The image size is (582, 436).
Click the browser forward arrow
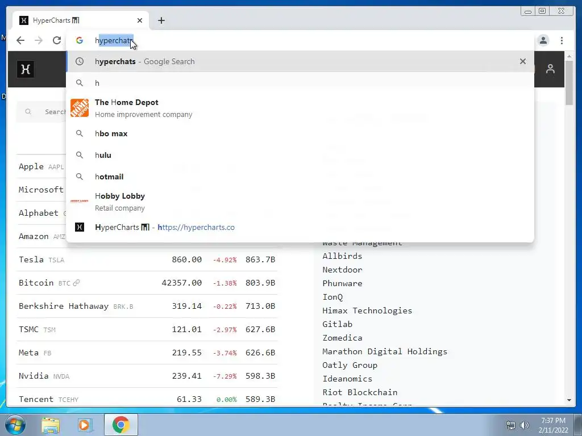click(39, 40)
